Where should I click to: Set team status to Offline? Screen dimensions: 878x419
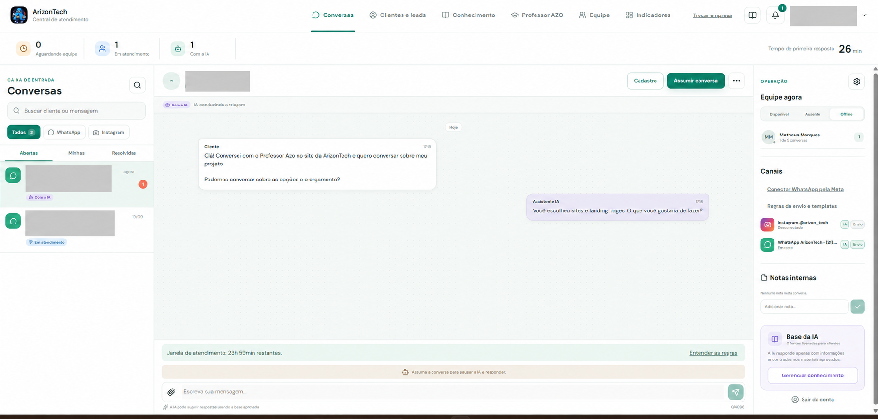click(846, 114)
